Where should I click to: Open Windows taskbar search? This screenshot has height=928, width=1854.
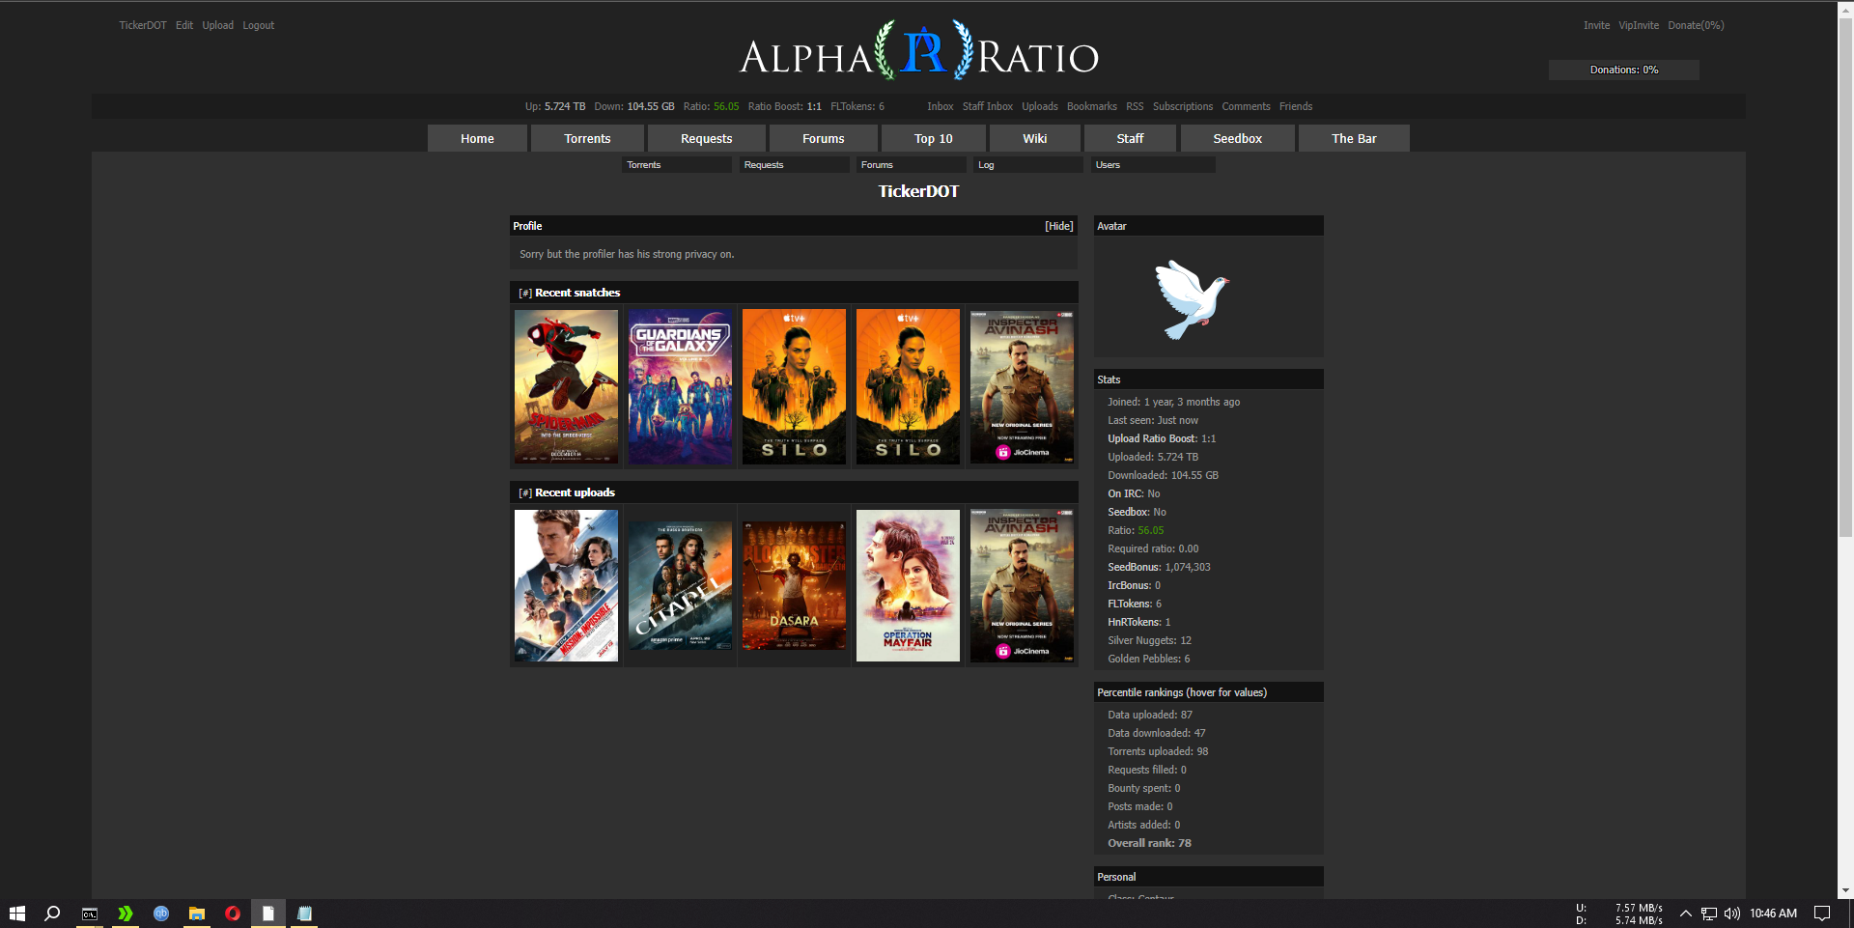click(52, 914)
